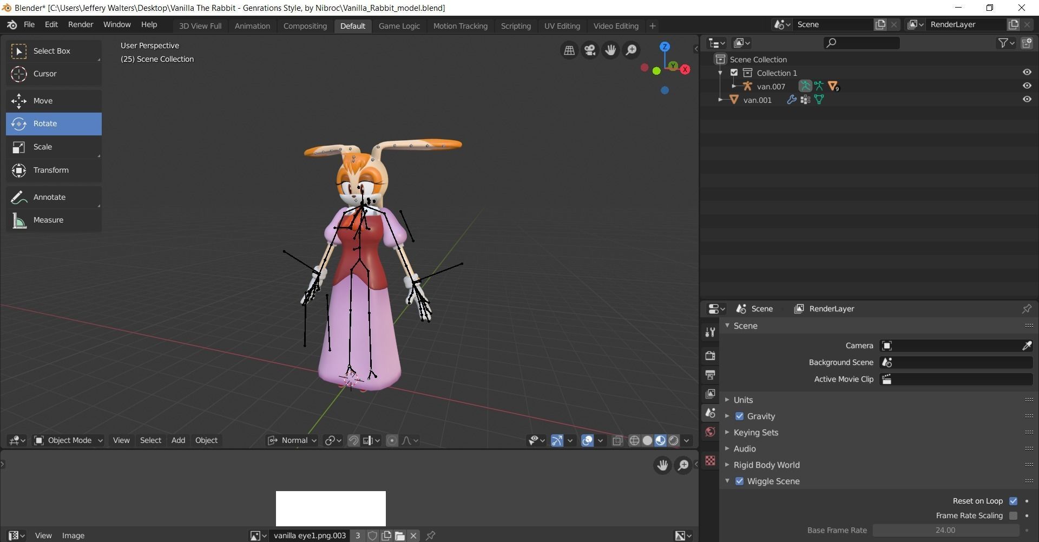The height and width of the screenshot is (542, 1039).
Task: Pick the Scale tool
Action: 54,147
